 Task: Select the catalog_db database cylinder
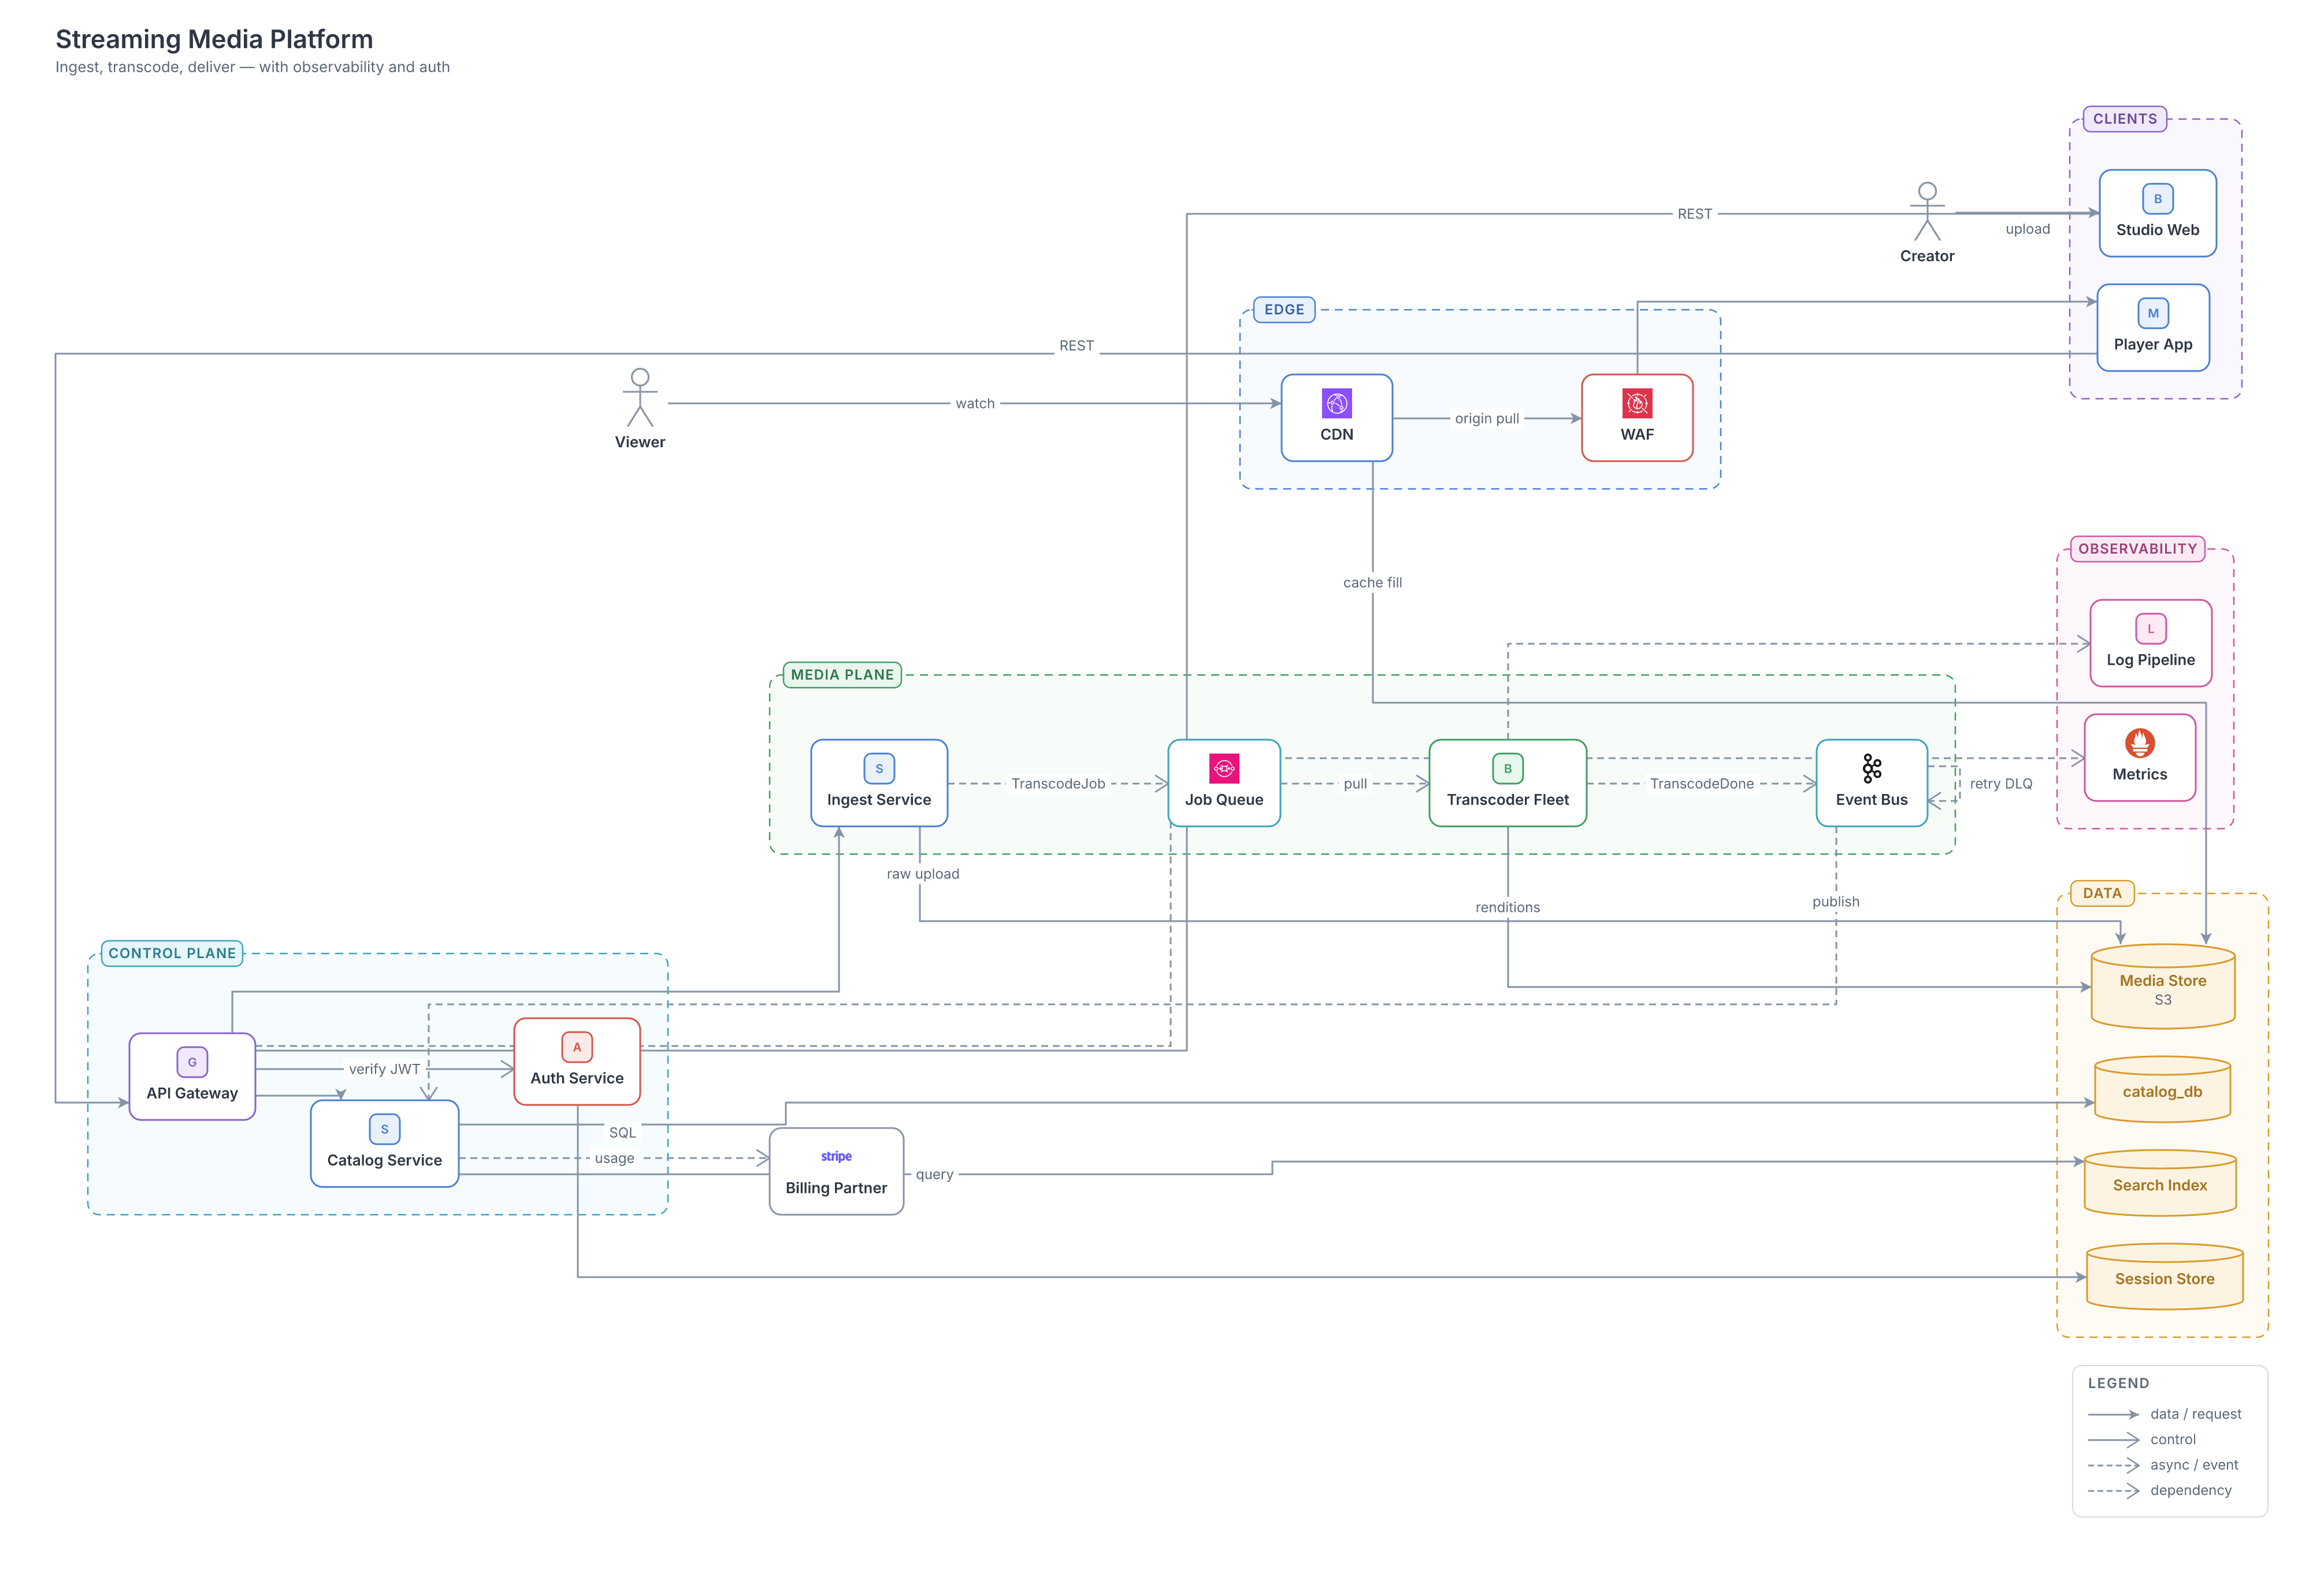coord(2162,1090)
